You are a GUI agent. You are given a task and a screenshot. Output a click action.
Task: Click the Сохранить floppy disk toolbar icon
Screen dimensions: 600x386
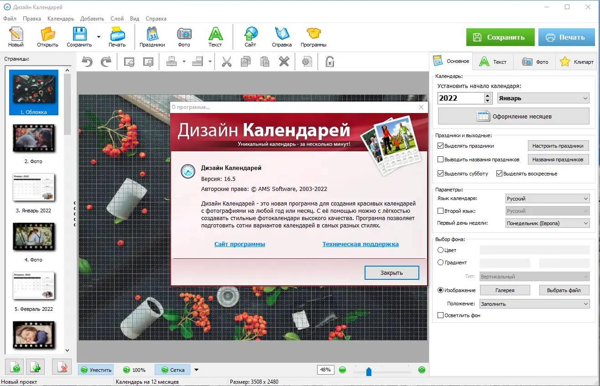79,37
